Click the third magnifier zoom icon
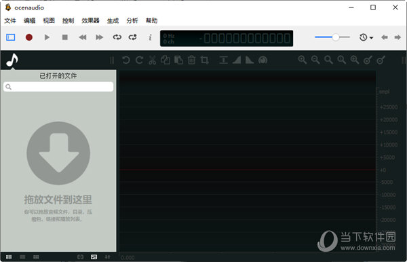This screenshot has height=262, width=407. coord(328,60)
